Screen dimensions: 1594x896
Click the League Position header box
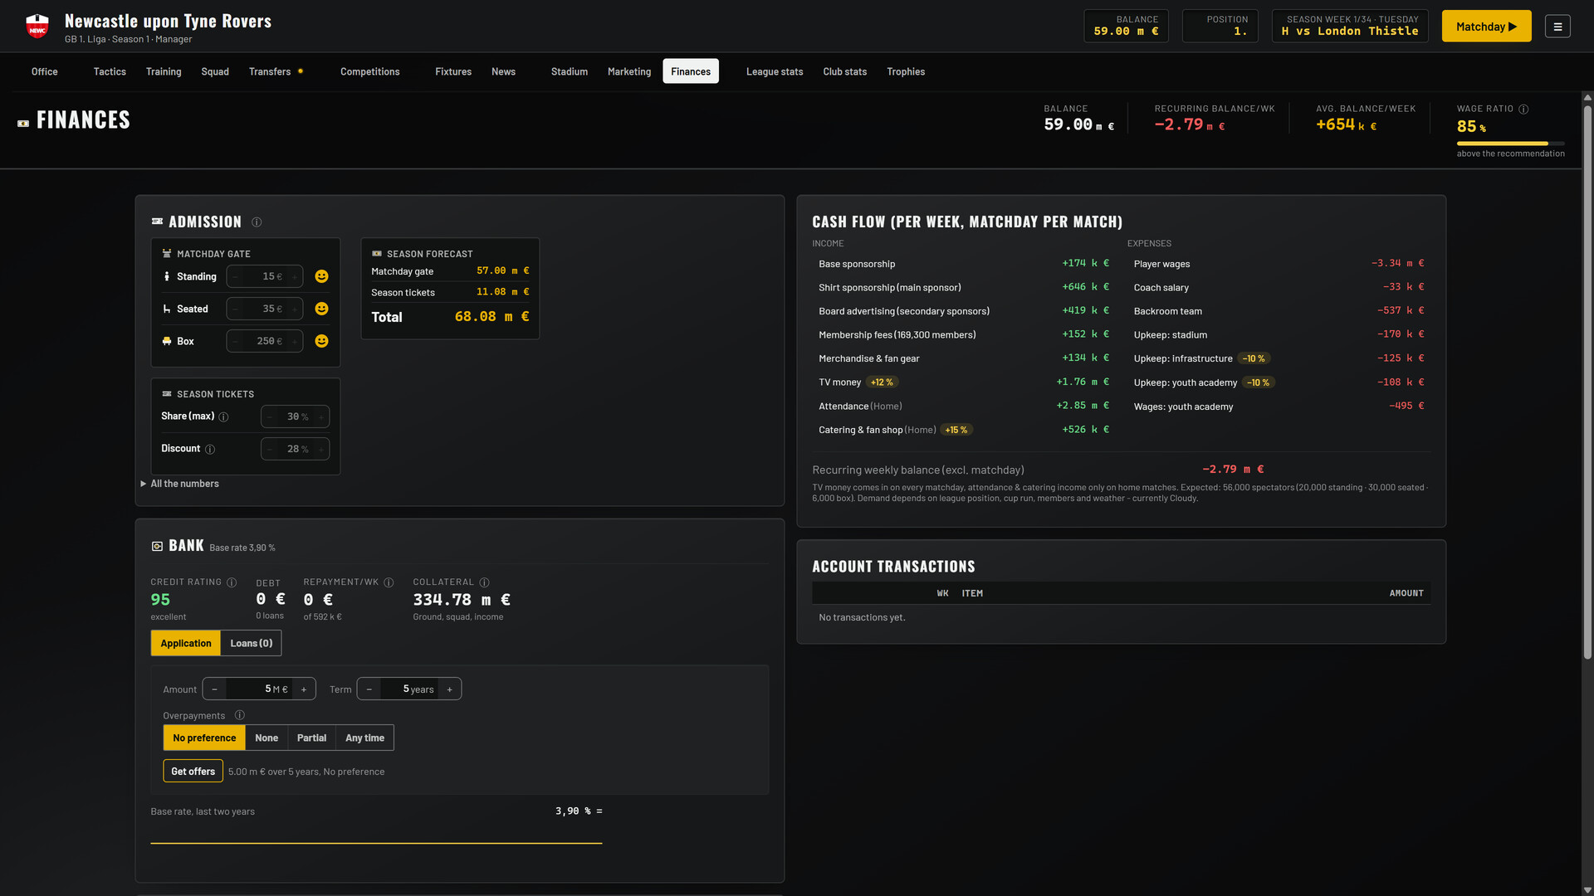pos(1220,26)
